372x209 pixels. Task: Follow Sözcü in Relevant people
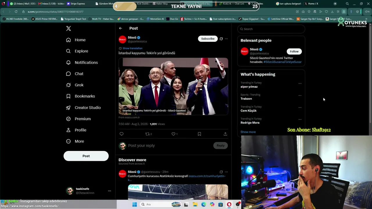point(294,51)
